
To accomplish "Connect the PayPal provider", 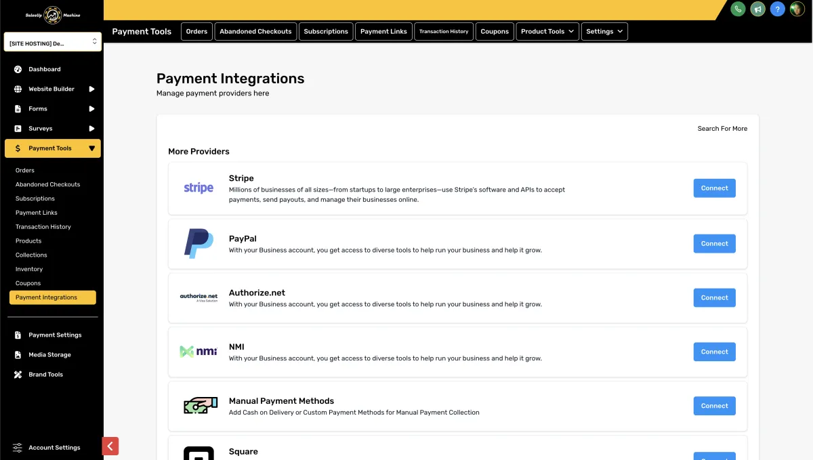I will 714,243.
